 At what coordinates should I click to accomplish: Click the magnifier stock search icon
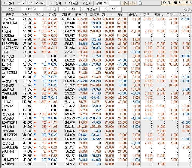(126, 3)
